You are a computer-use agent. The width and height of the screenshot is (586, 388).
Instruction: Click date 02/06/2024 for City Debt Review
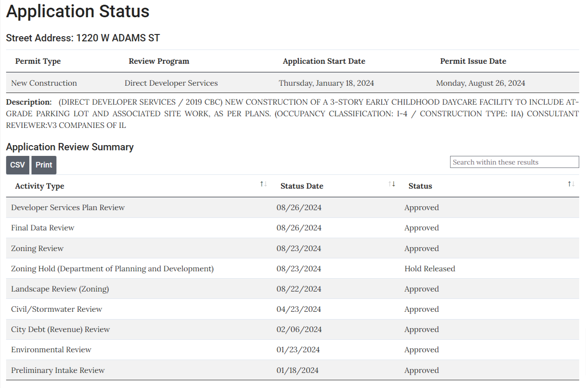click(x=299, y=329)
